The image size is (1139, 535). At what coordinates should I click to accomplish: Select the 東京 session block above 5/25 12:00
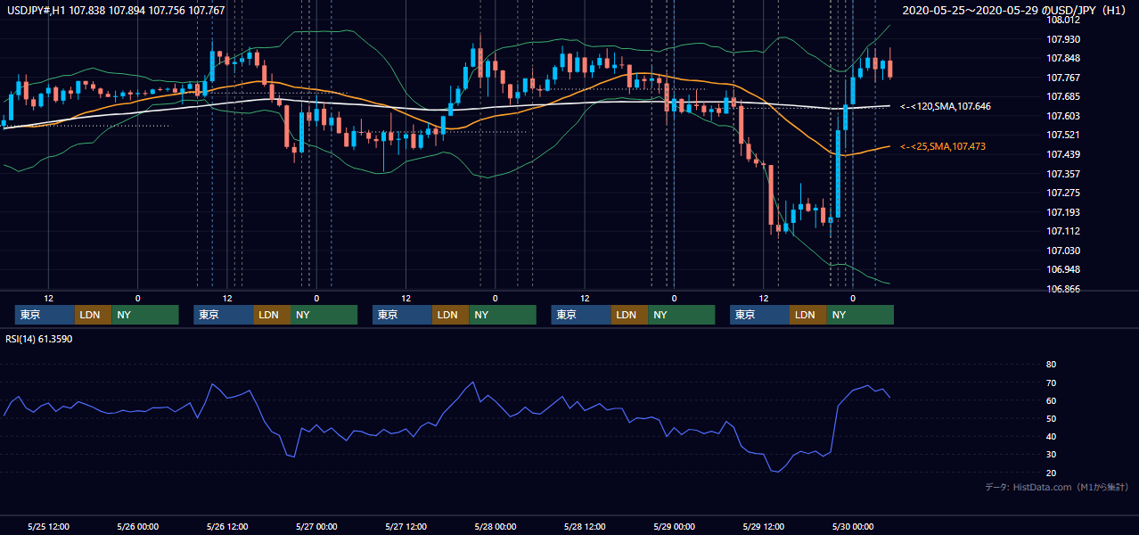[45, 315]
